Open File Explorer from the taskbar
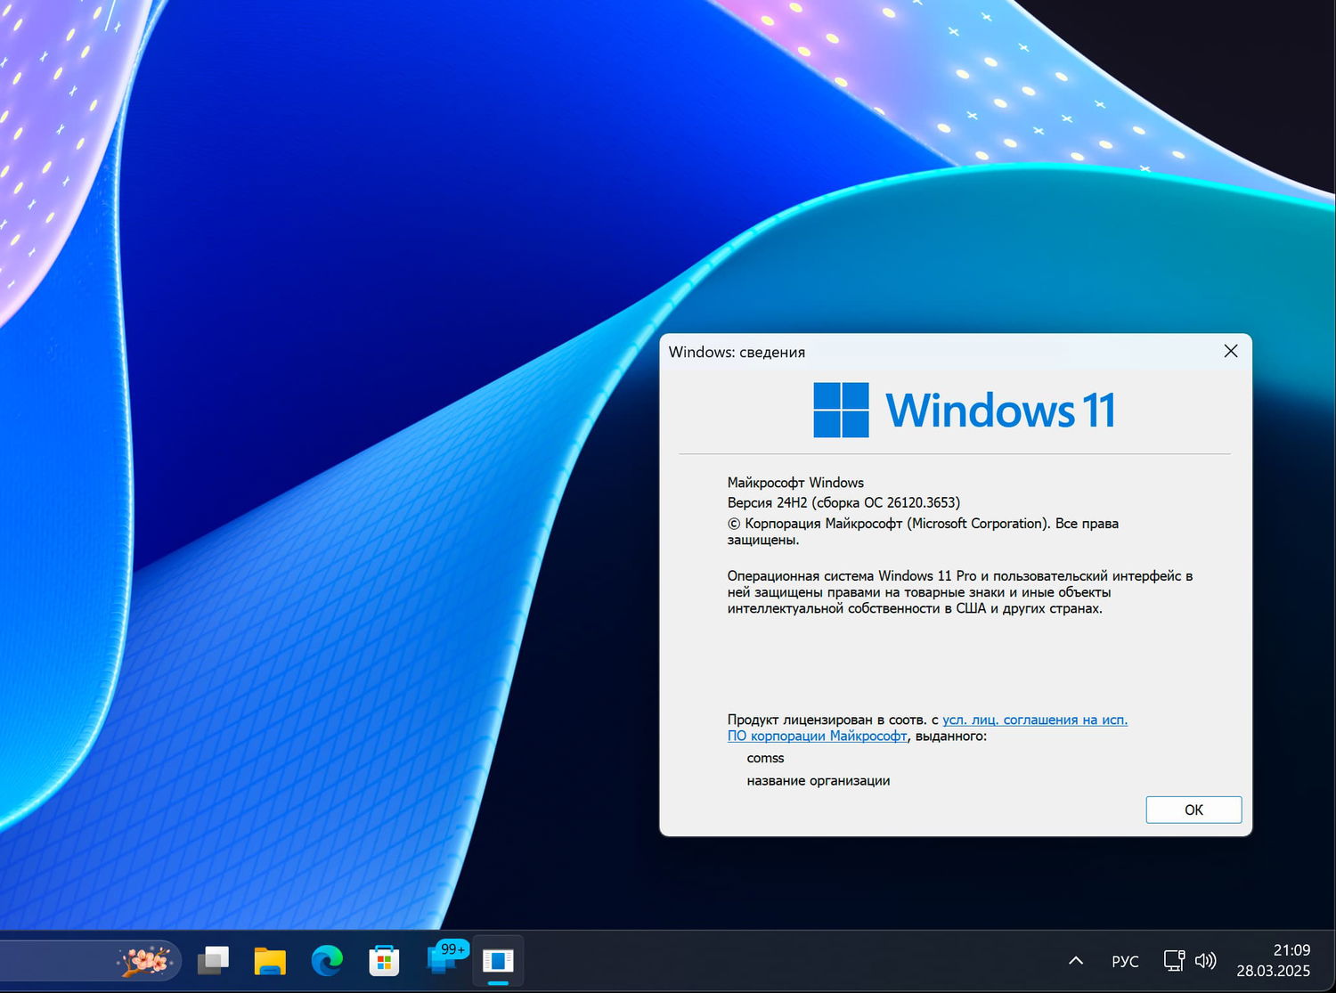Viewport: 1336px width, 993px height. click(x=269, y=961)
